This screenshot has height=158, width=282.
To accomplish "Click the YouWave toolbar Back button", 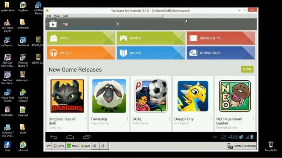I will coord(85,146).
